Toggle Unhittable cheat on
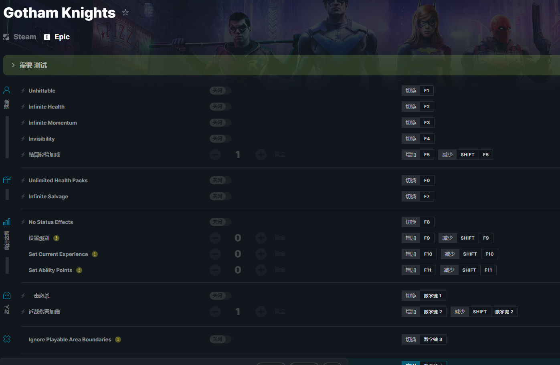560x365 pixels. click(x=220, y=91)
